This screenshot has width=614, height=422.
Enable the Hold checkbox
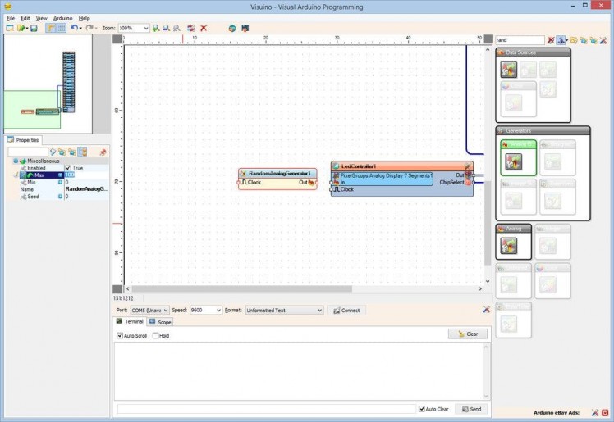pos(156,335)
